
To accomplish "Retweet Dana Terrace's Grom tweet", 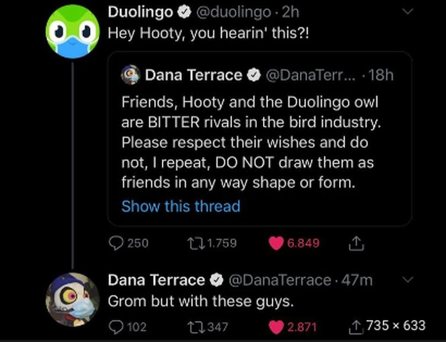I will [x=193, y=326].
